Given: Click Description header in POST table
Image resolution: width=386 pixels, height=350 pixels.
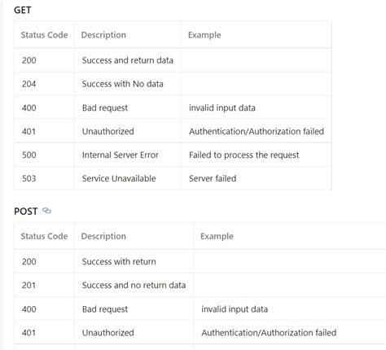Looking at the screenshot, I should click(103, 236).
